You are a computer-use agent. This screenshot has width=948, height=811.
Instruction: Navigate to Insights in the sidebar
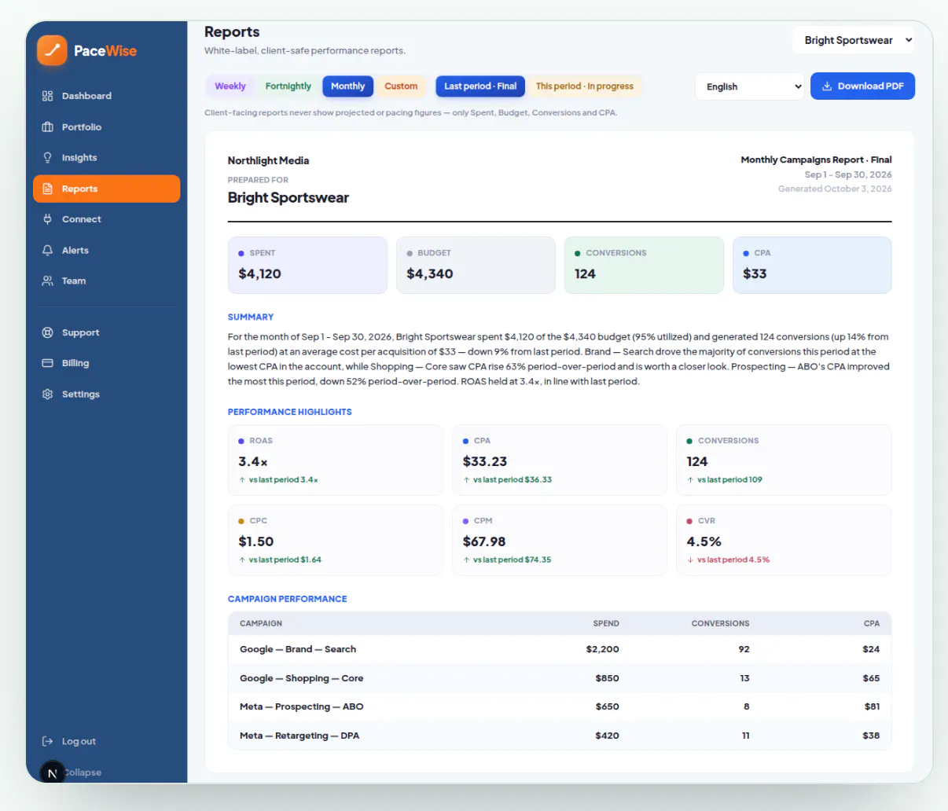(x=107, y=158)
